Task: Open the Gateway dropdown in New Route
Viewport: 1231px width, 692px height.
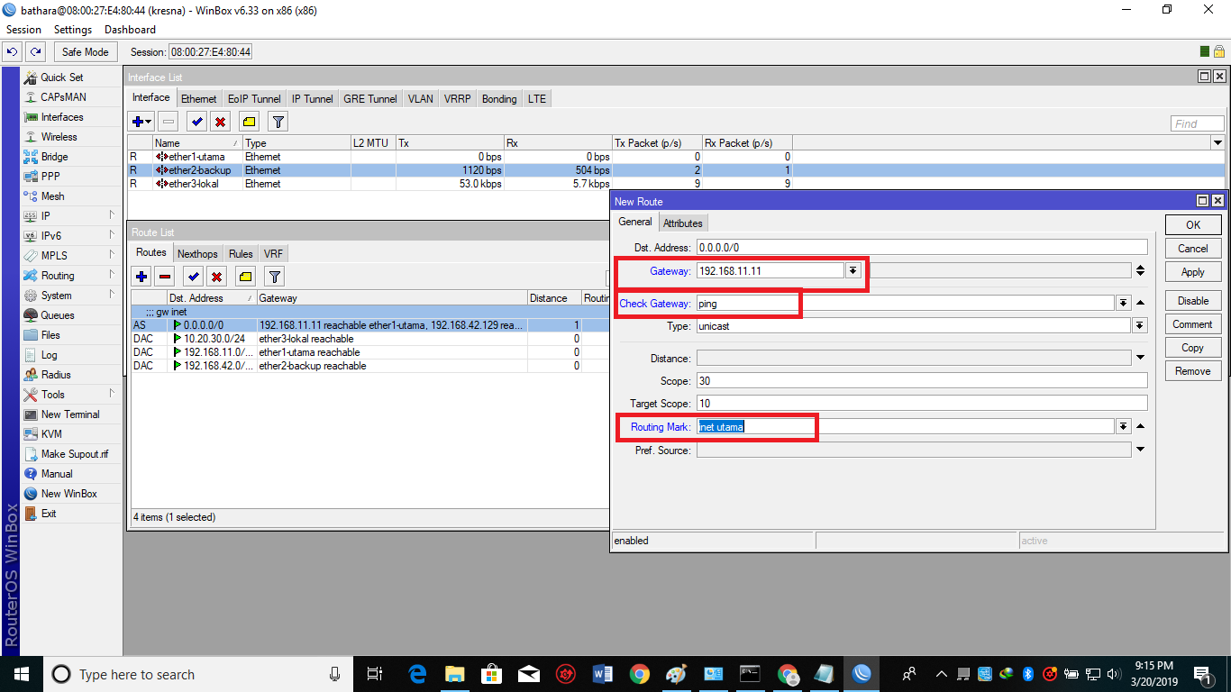Action: [x=853, y=269]
